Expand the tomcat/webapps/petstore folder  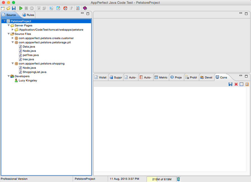coord(13,29)
